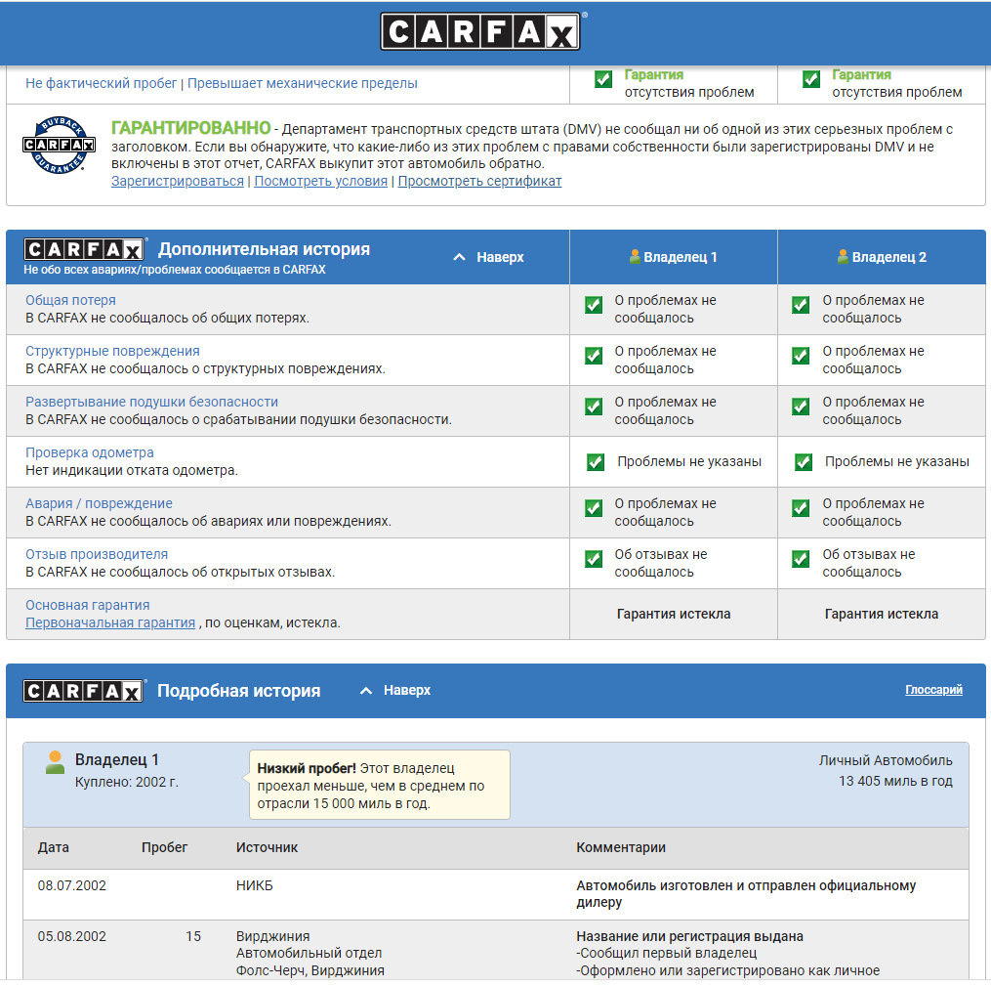Click the date 05.08.2002
Screen dimensions: 991x986
coord(72,936)
